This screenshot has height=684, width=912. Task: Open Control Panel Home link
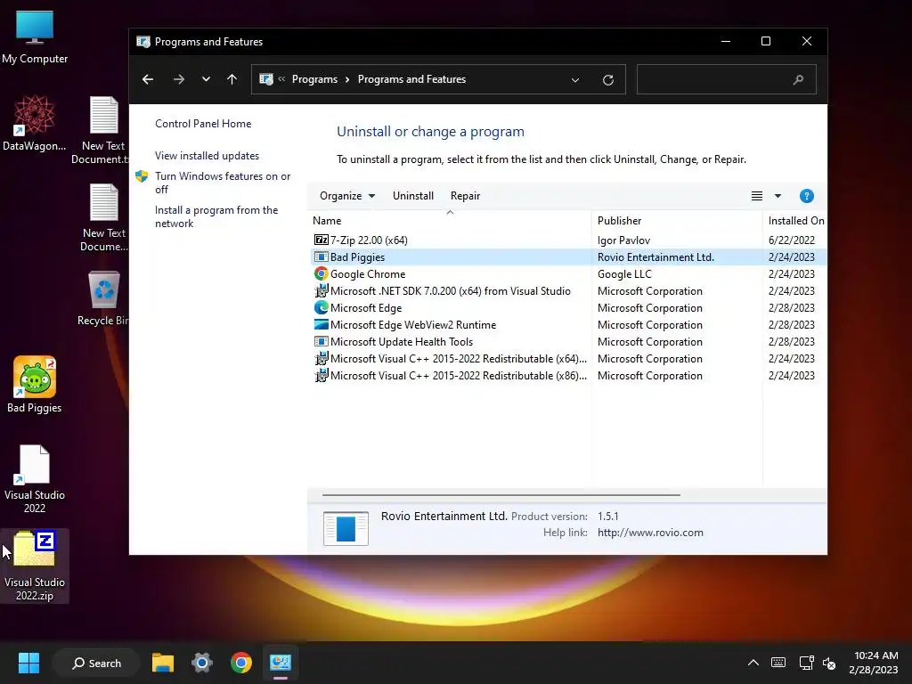point(203,124)
